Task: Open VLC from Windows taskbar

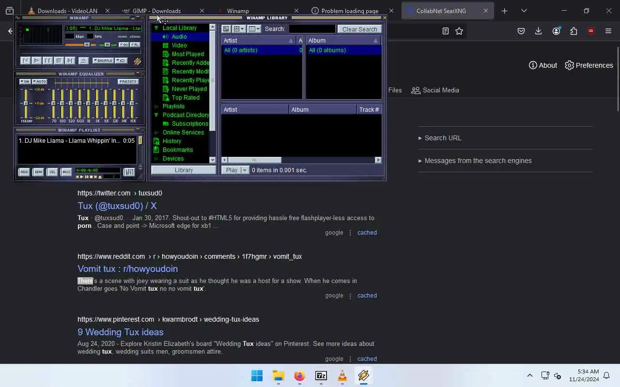Action: 342,376
